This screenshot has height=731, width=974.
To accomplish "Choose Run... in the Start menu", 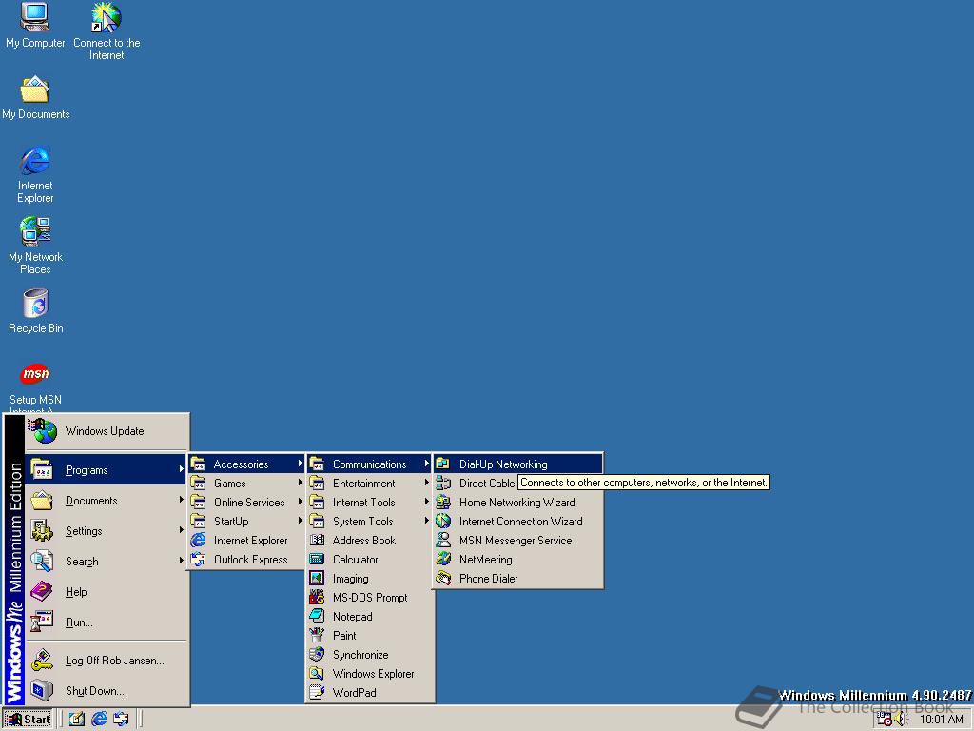I will point(107,622).
